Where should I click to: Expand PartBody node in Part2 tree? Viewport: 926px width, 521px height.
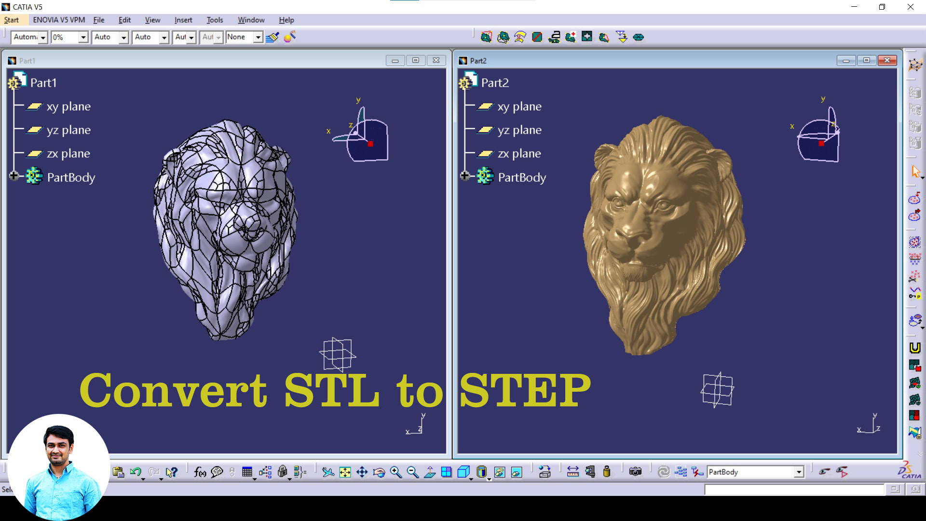pos(464,176)
